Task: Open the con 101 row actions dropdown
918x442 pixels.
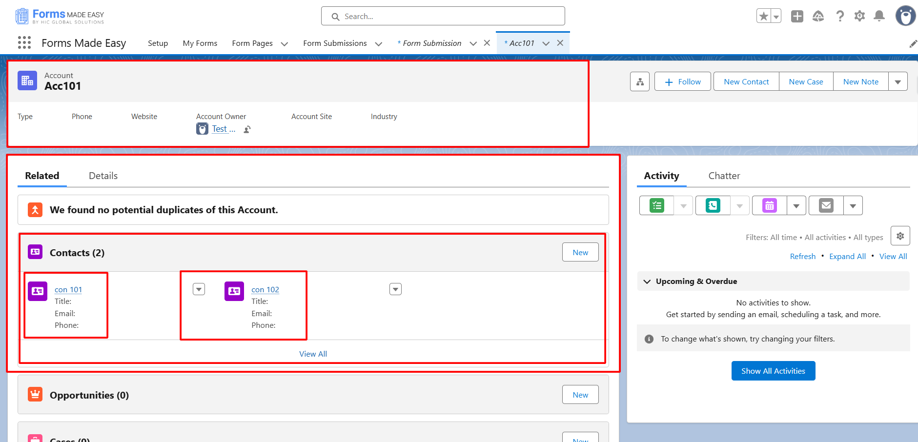Action: coord(199,289)
